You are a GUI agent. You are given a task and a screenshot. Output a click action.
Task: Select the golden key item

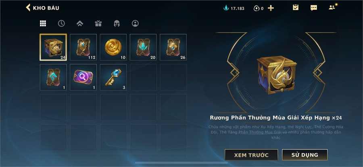tap(113, 77)
